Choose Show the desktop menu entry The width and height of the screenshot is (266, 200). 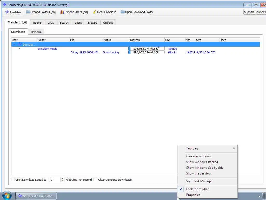[198, 173]
